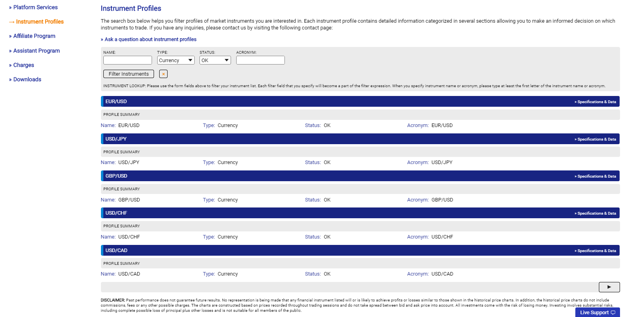The image size is (628, 317).
Task: Click the orange clear filter X icon
Action: [x=163, y=74]
